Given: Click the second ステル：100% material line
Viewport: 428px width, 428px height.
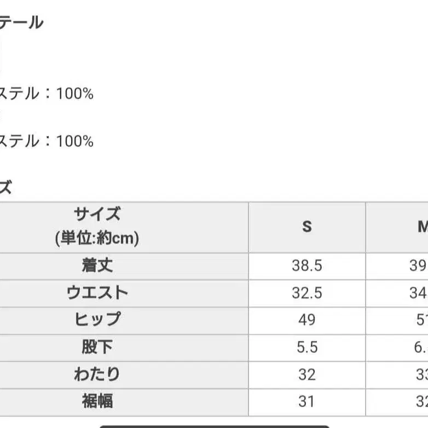Looking at the screenshot, I should [47, 141].
